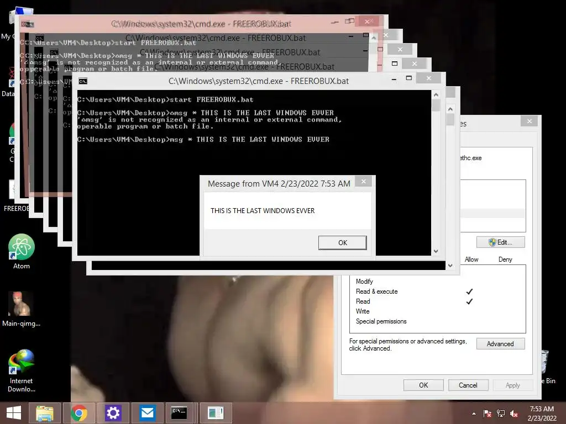The image size is (566, 424).
Task: Switch to cmd.exe taskbar icon
Action: tap(179, 413)
